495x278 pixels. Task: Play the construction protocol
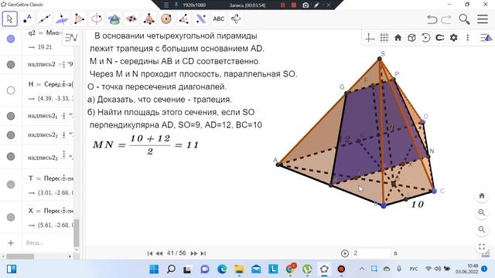[x=345, y=253]
